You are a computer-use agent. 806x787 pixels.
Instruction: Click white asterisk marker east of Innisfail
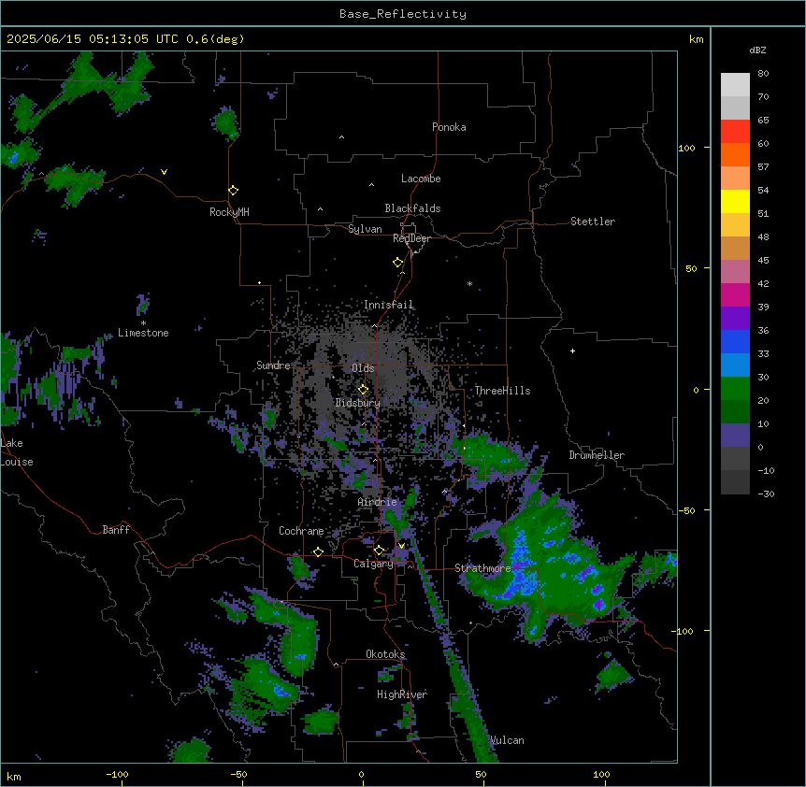pos(469,283)
